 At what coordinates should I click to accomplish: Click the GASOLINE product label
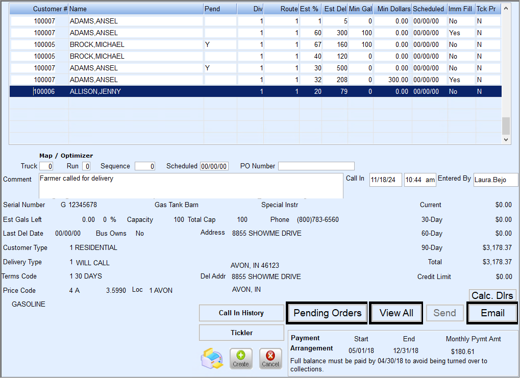coord(29,305)
